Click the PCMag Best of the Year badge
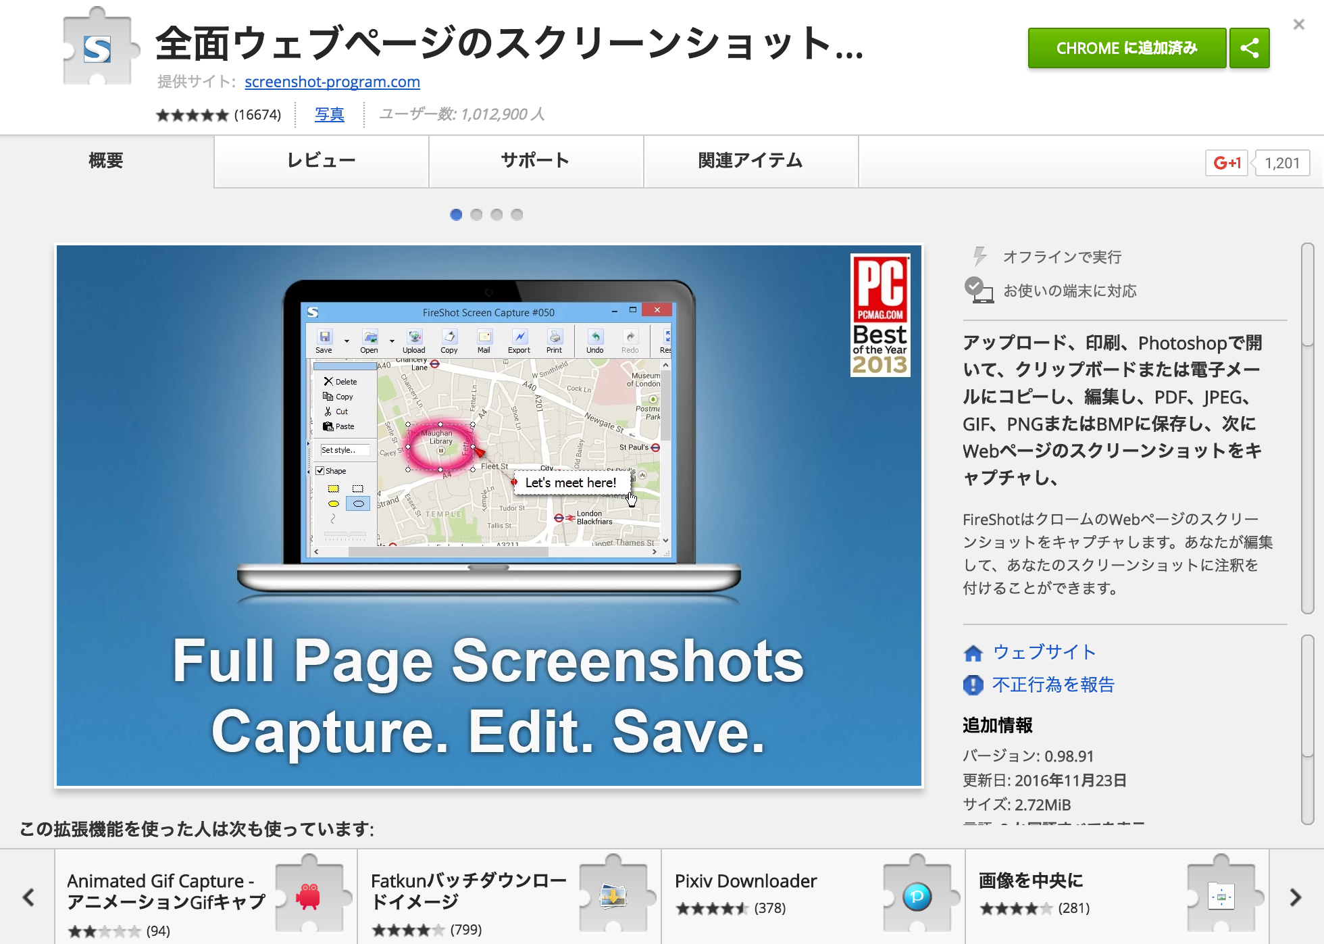The height and width of the screenshot is (944, 1324). tap(880, 315)
